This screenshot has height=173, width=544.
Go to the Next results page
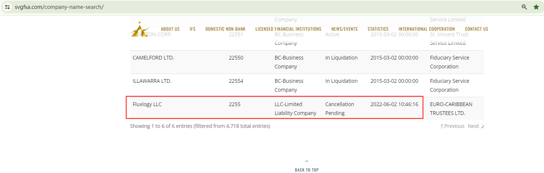click(x=474, y=126)
